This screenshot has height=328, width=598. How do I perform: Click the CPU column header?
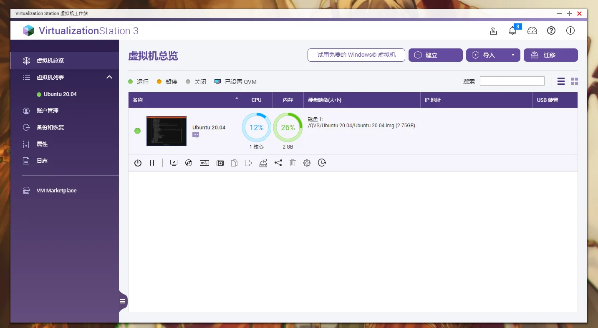[257, 100]
